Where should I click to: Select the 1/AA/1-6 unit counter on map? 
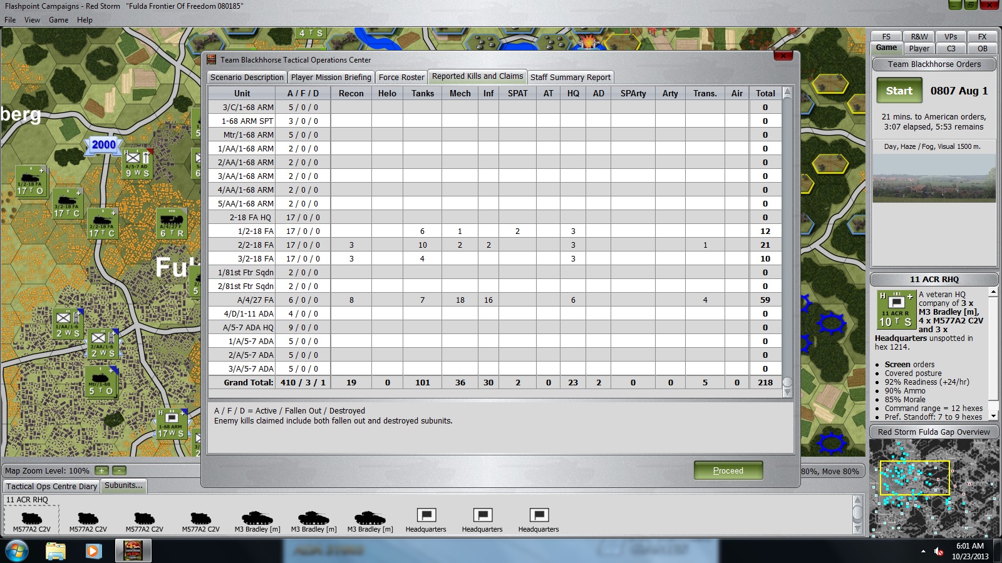[68, 324]
